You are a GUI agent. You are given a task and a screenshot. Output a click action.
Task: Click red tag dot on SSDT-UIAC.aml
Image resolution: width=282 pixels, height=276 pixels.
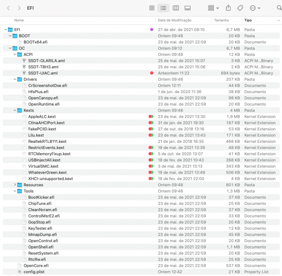coord(152,73)
